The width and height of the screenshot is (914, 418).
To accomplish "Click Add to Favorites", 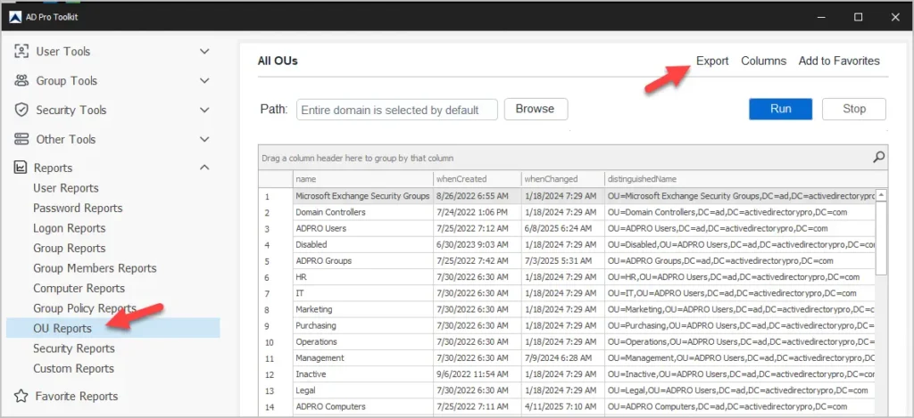I will [x=839, y=61].
